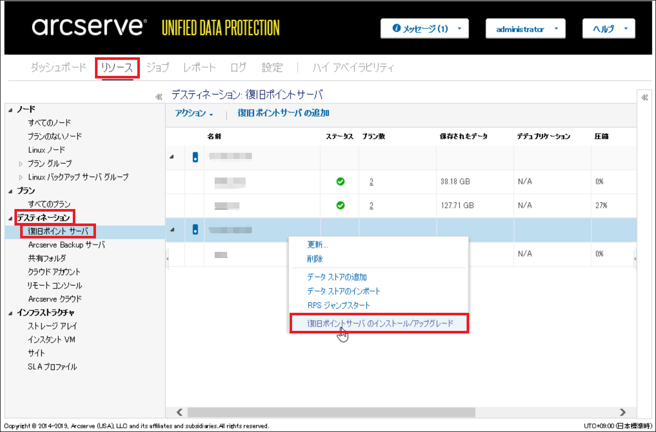Select Arcserve クラウド in the tree
The height and width of the screenshot is (432, 656).
tap(55, 299)
